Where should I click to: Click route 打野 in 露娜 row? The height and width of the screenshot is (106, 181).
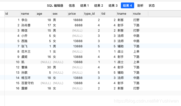(x=136, y=88)
